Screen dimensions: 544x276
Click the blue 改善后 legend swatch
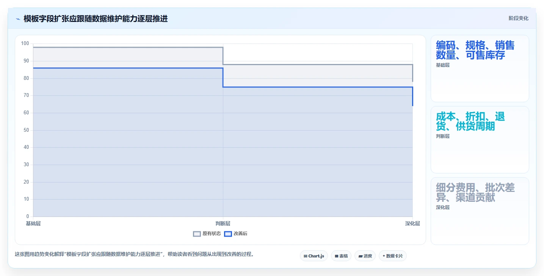228,234
